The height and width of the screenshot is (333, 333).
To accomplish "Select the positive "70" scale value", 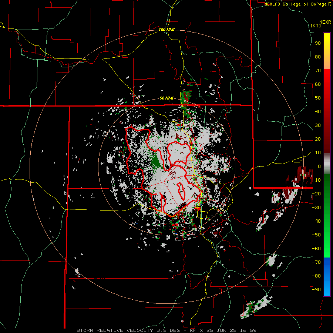I will (x=318, y=71).
